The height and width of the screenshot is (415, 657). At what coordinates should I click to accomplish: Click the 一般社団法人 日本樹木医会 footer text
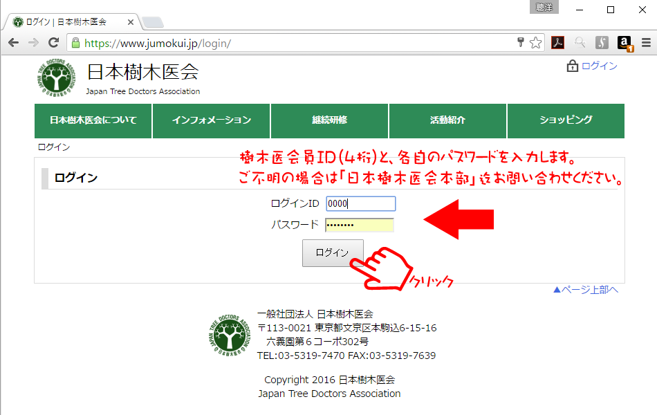(x=315, y=314)
